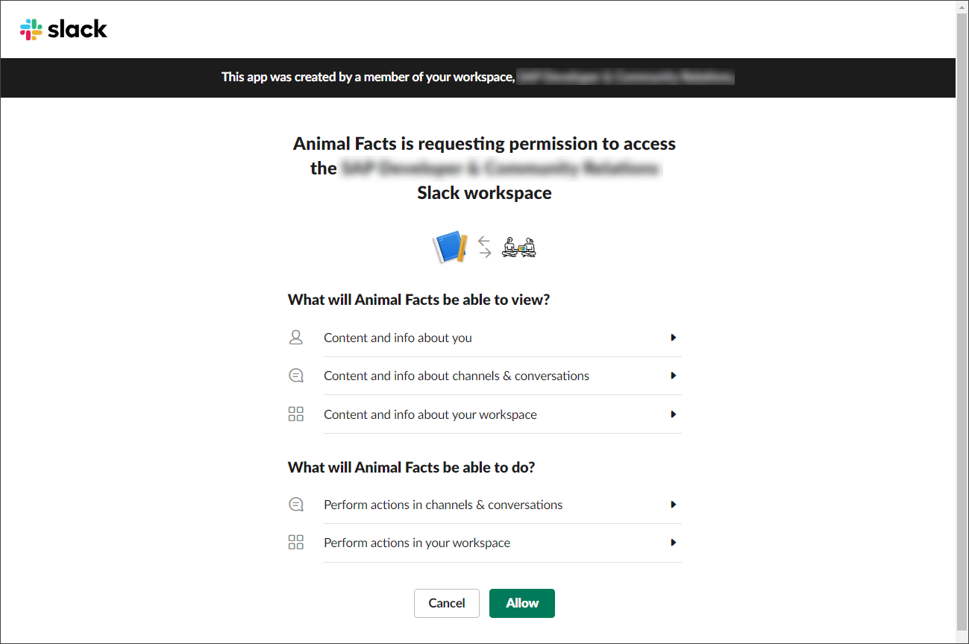The image size is (969, 644).
Task: Expand the Content and info about your workspace arrow
Action: [x=673, y=414]
